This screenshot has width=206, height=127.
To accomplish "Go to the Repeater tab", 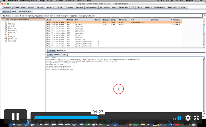I will [x=40, y=7].
